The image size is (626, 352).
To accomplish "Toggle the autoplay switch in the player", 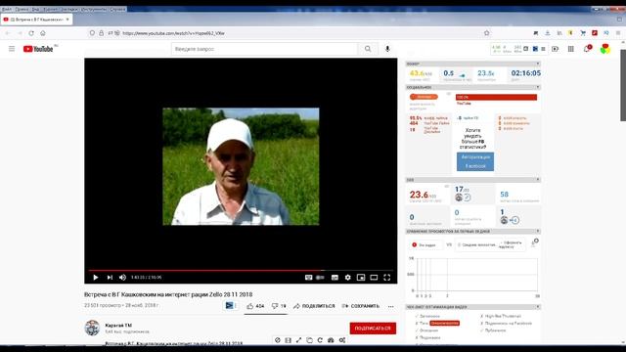I will (x=320, y=278).
